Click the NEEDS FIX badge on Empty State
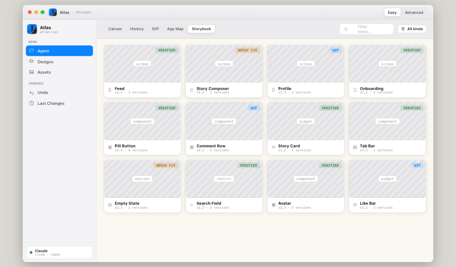 pos(166,166)
